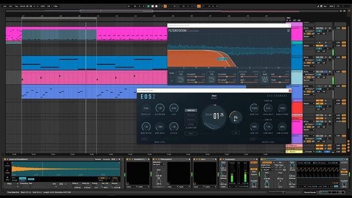The width and height of the screenshot is (352, 198).
Task: Click the filter cutoff handle in Filterstation graph
Action: (222, 59)
